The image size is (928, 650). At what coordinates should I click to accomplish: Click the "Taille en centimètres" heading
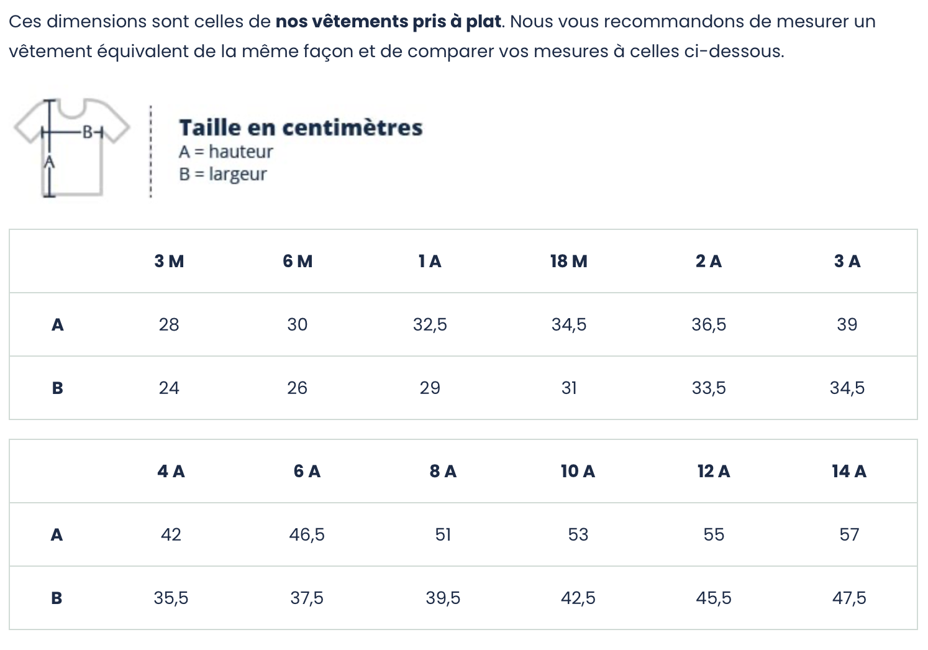[301, 127]
